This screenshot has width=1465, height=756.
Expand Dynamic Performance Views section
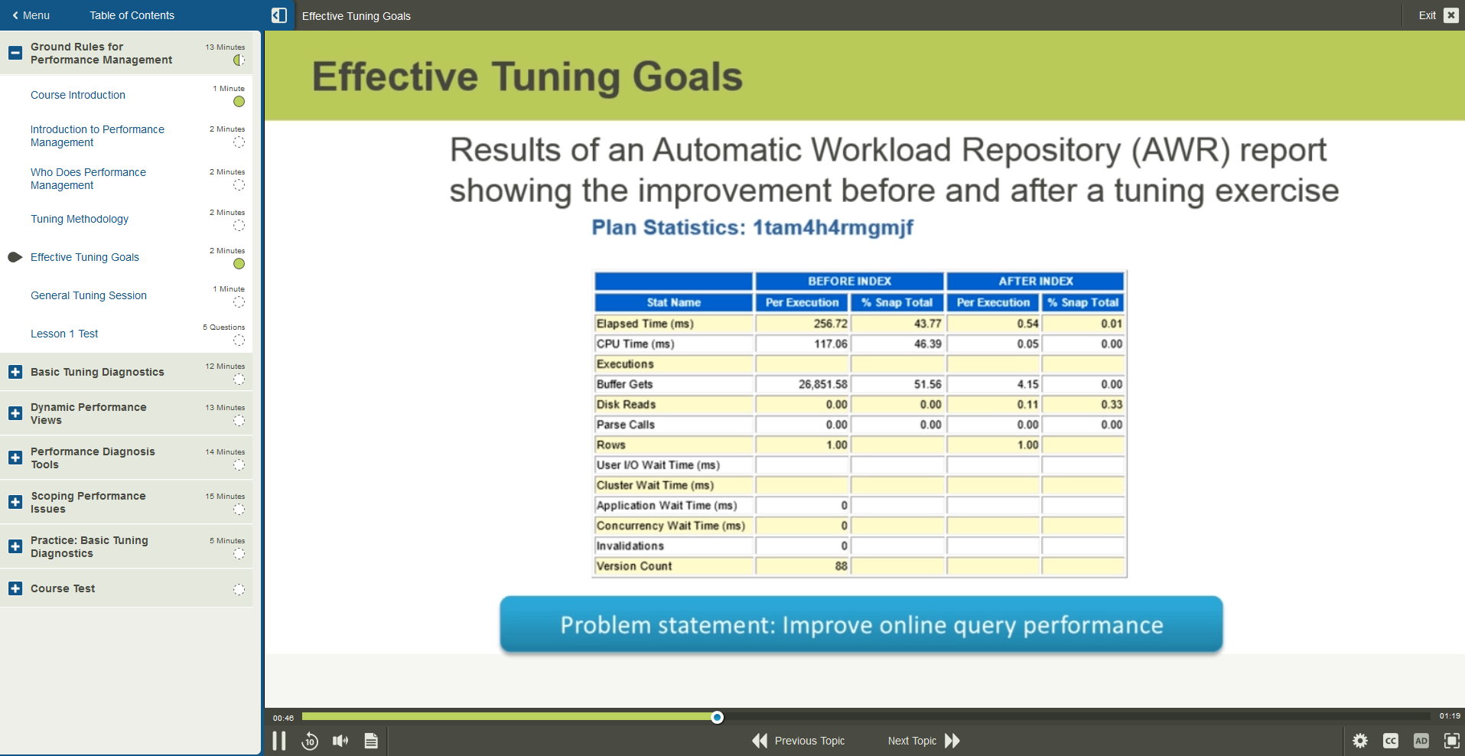(x=15, y=413)
